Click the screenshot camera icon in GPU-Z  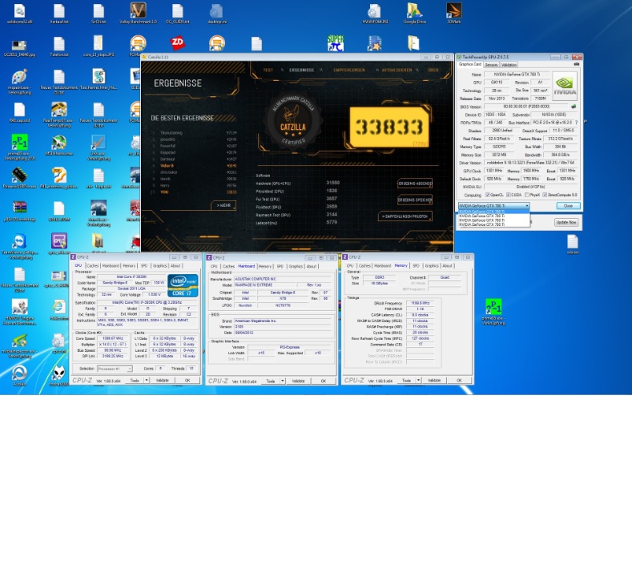[x=577, y=64]
